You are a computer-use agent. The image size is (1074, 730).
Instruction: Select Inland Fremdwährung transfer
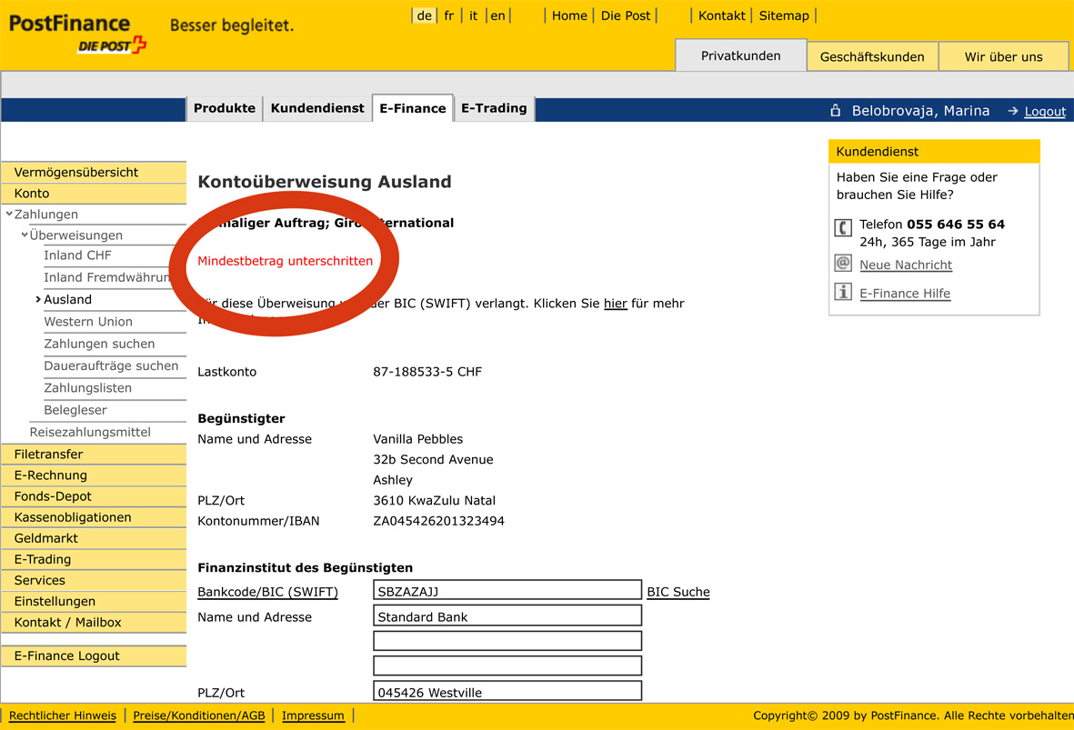pos(107,277)
